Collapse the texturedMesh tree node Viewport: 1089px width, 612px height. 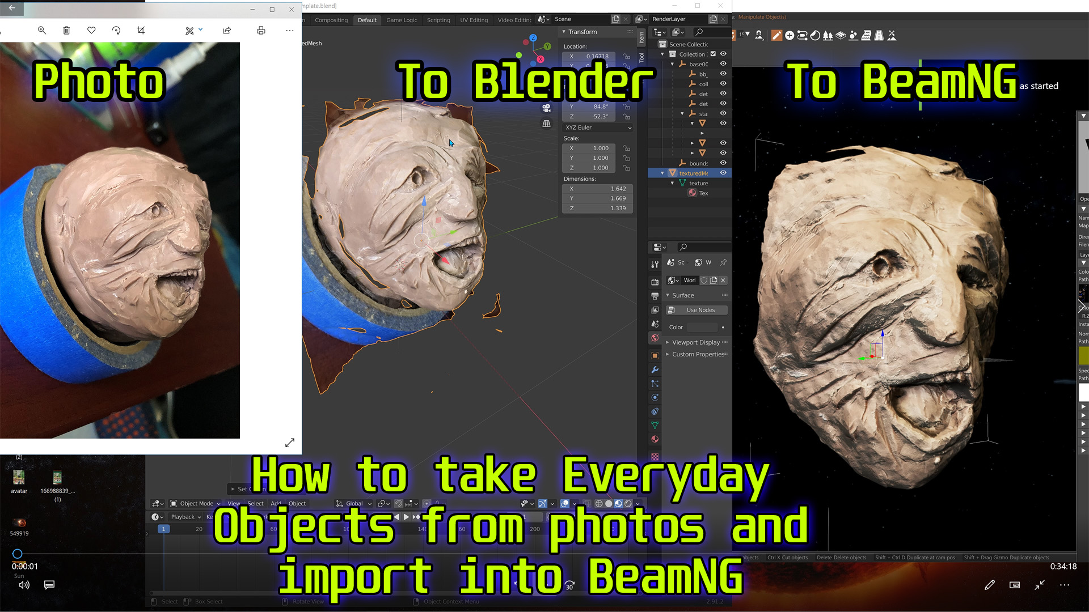662,173
